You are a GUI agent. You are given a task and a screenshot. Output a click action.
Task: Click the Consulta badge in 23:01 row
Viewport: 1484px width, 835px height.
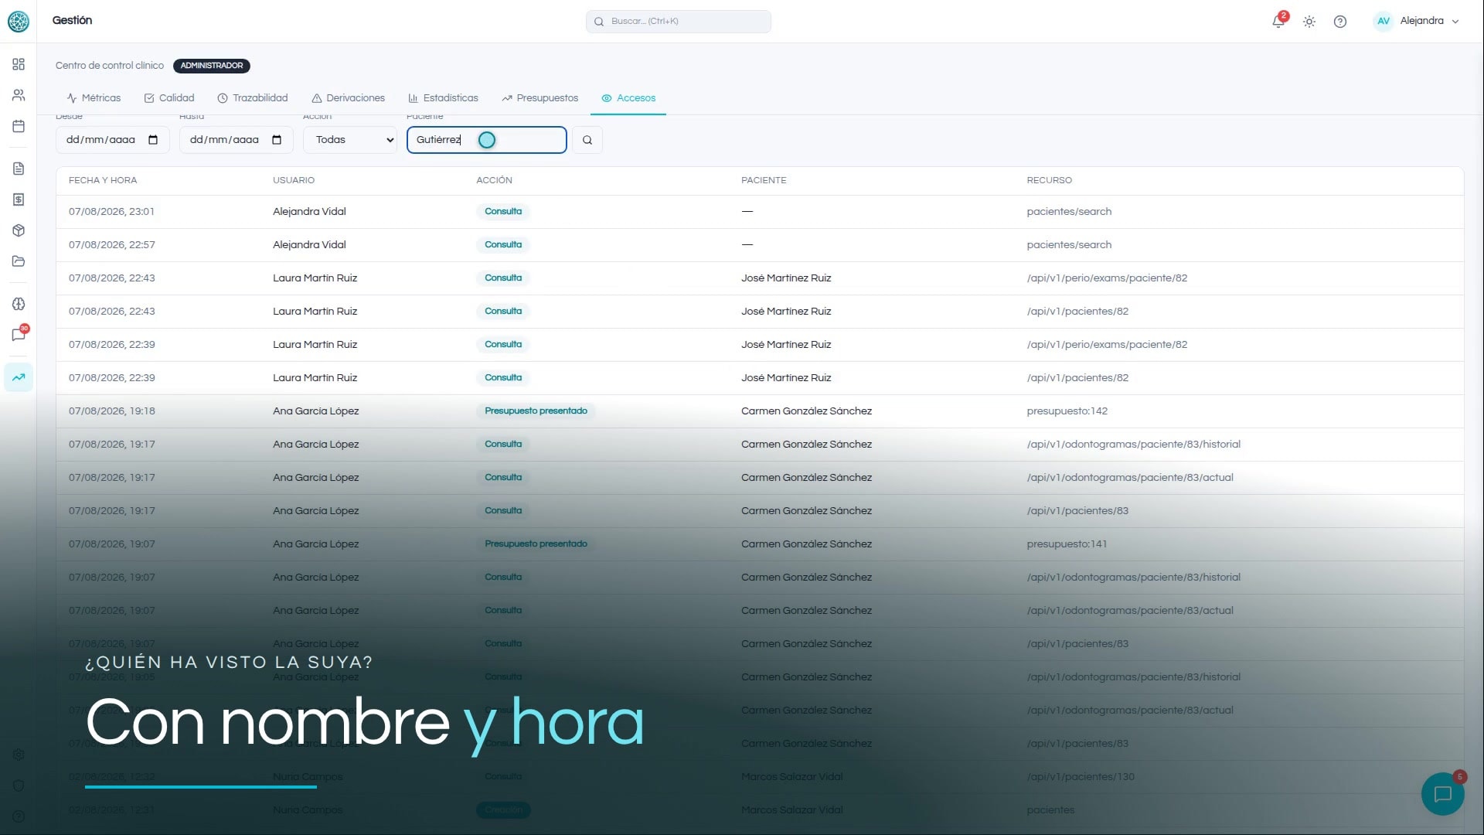pos(503,212)
